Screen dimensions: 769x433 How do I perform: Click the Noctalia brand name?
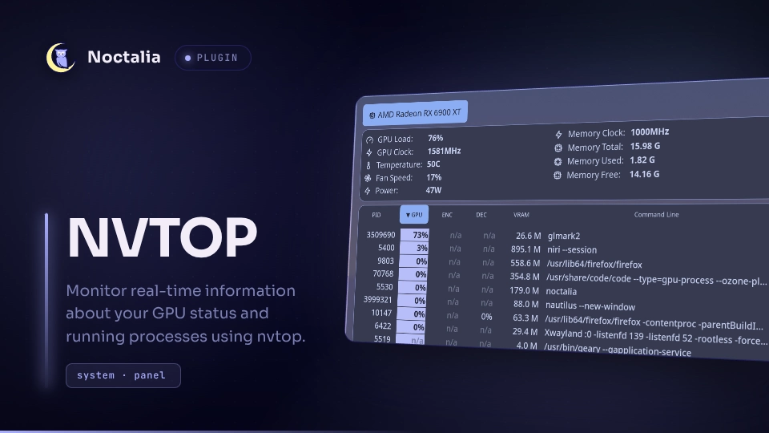coord(124,57)
